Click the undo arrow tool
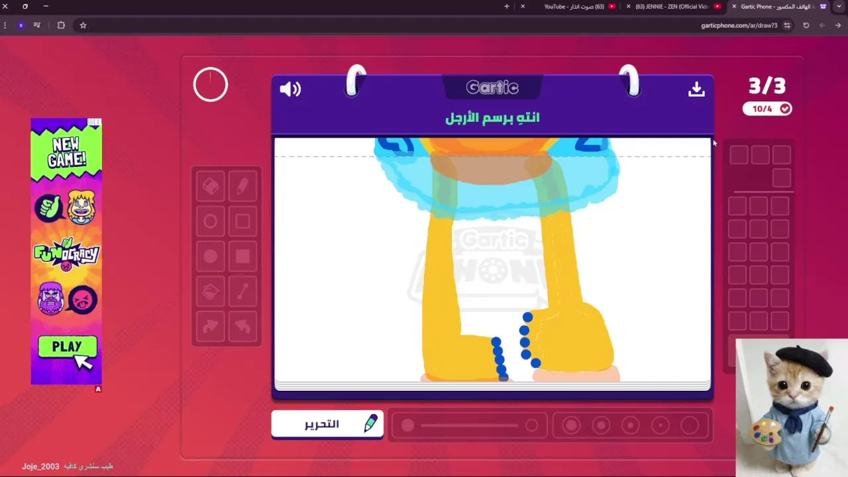The width and height of the screenshot is (848, 477). pyautogui.click(x=242, y=326)
